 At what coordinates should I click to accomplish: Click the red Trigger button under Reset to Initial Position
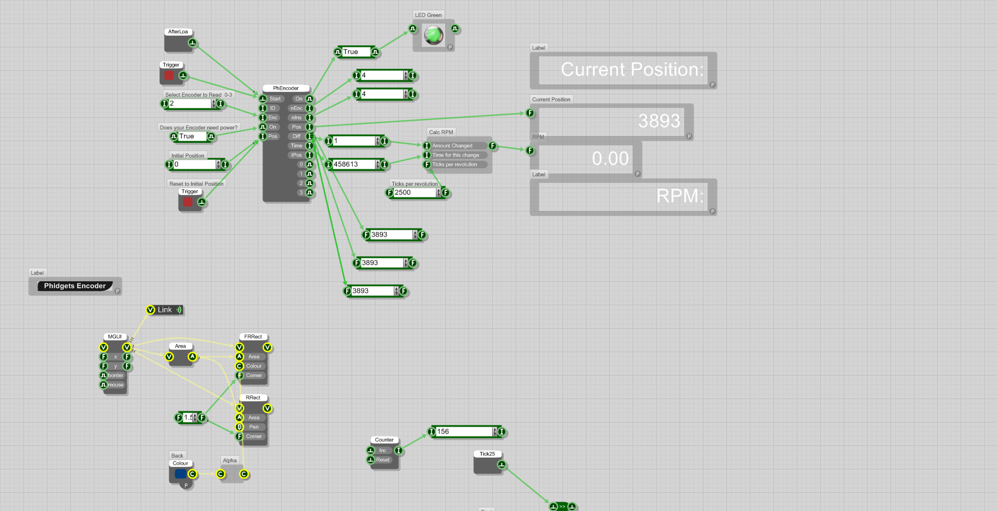pyautogui.click(x=187, y=202)
